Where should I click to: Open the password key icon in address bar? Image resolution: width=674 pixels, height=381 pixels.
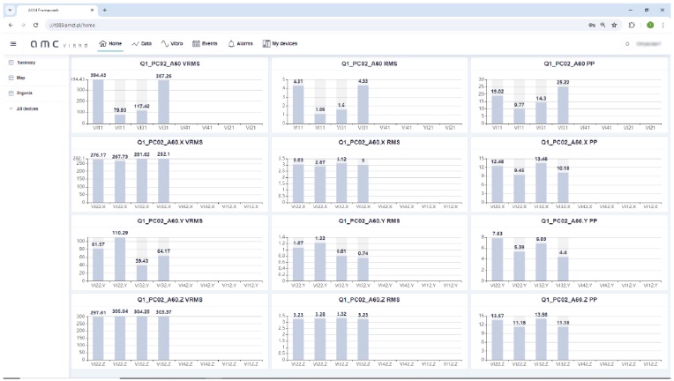590,25
